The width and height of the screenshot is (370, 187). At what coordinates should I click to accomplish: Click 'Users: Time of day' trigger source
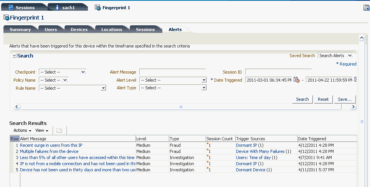253,157
